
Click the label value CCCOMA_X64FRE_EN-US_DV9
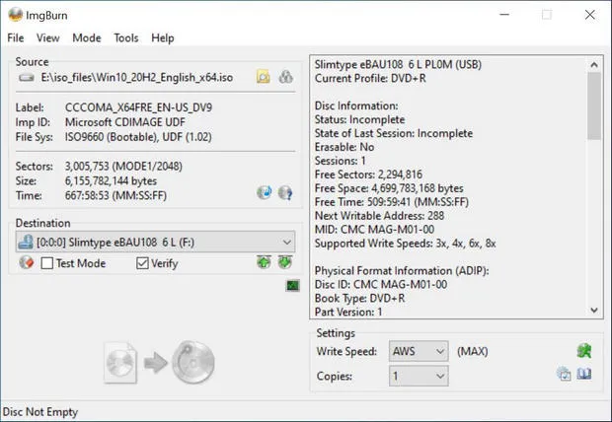tap(138, 107)
